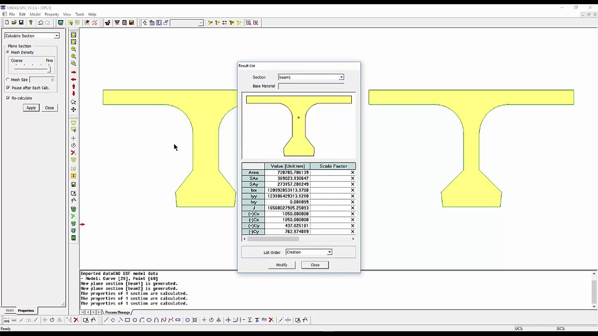This screenshot has width=598, height=336.
Task: Click the red pan-down arrow icon
Action: pos(73,93)
